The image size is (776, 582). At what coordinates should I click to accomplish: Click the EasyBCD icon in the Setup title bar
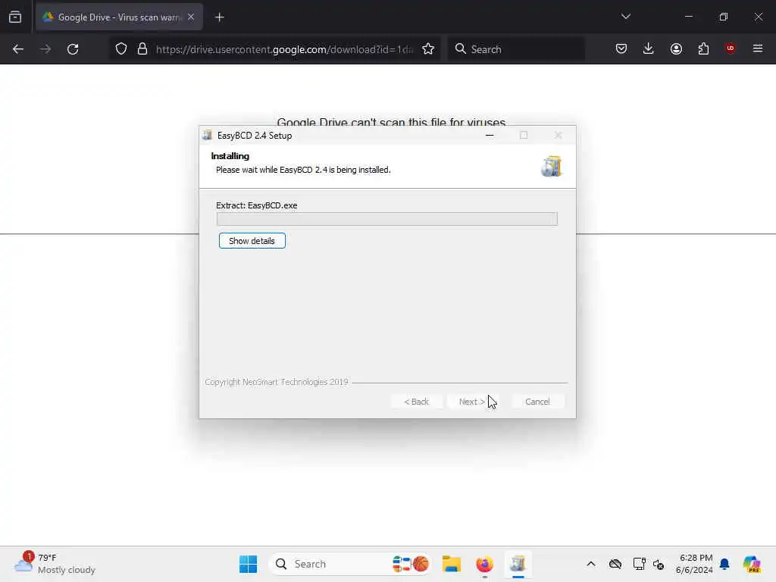tap(208, 135)
